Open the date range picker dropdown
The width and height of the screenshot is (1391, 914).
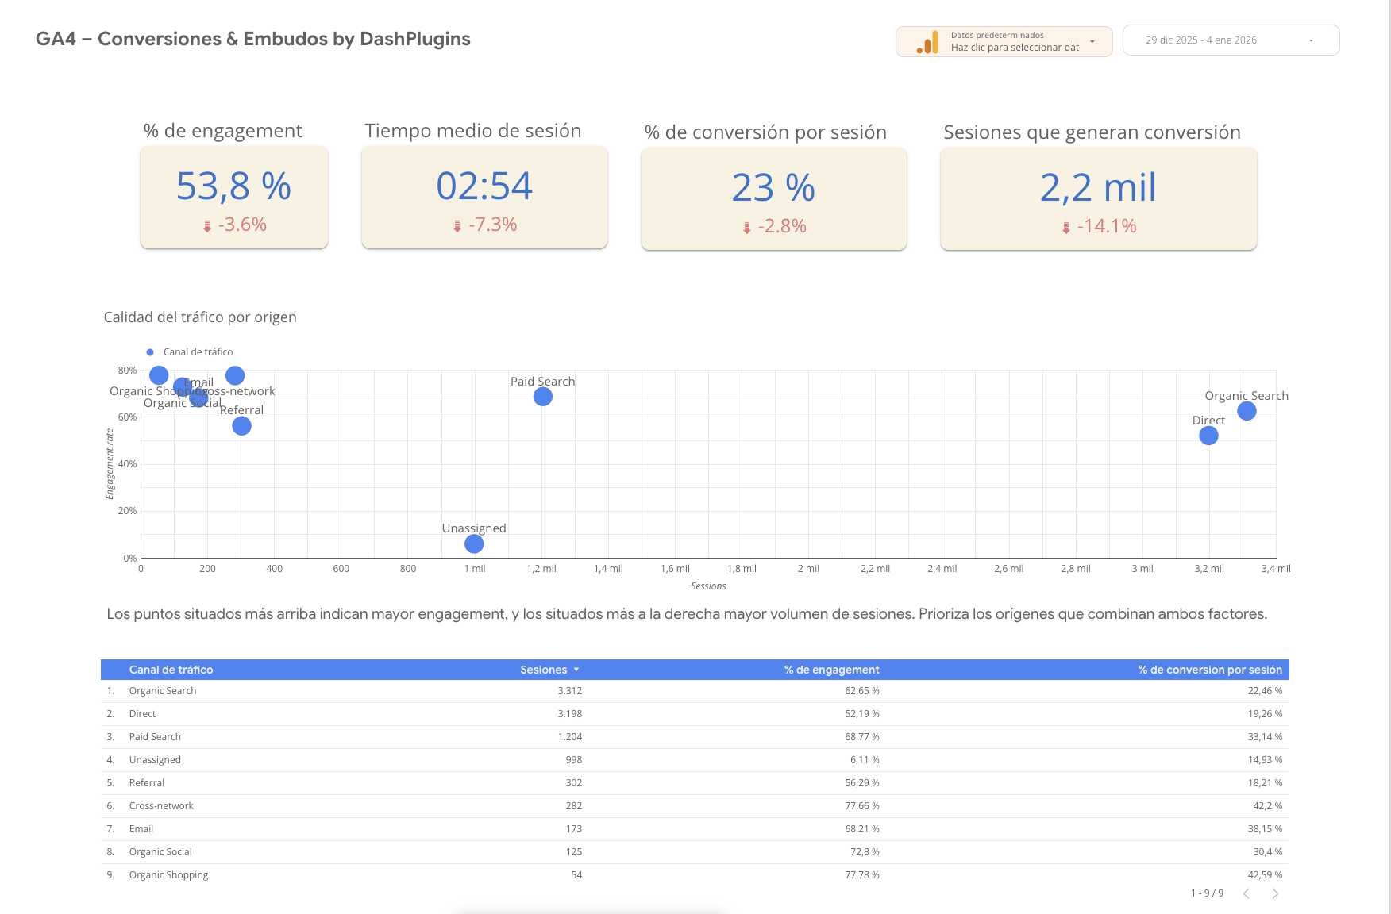(1310, 40)
